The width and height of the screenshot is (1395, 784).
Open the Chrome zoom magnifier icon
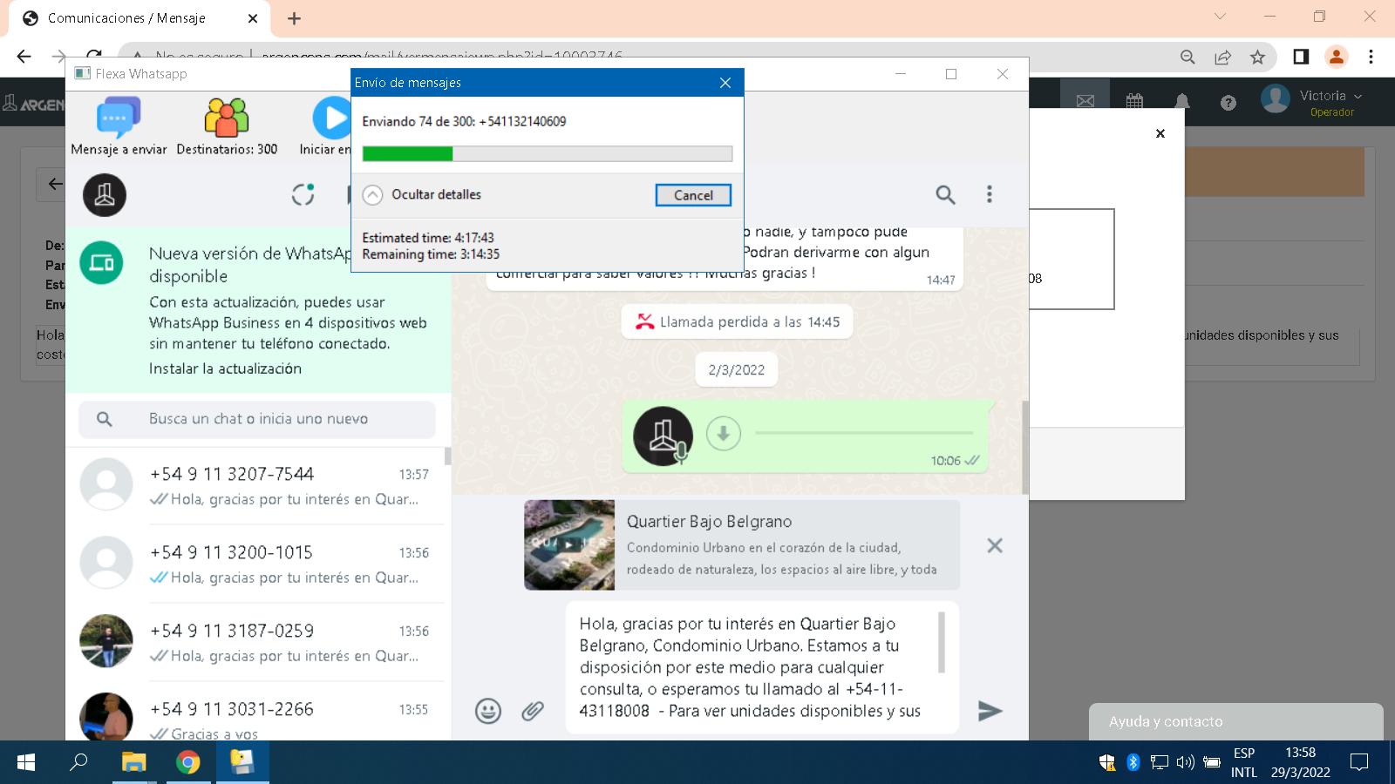[x=1187, y=57]
